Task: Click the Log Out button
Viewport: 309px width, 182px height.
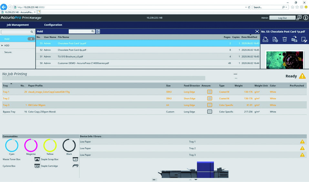Action: coord(282,18)
